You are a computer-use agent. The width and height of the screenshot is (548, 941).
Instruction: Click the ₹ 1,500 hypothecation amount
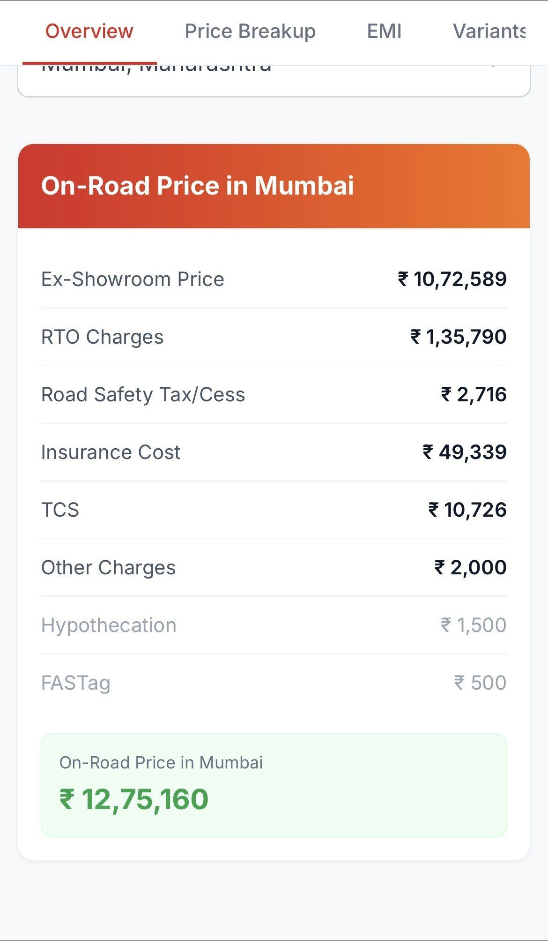click(474, 625)
